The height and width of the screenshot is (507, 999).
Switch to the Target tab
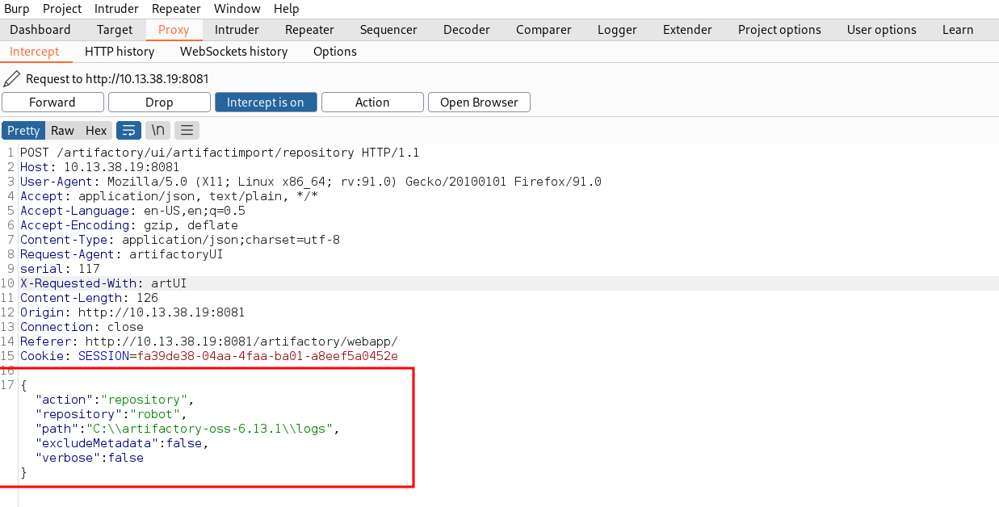pos(115,30)
